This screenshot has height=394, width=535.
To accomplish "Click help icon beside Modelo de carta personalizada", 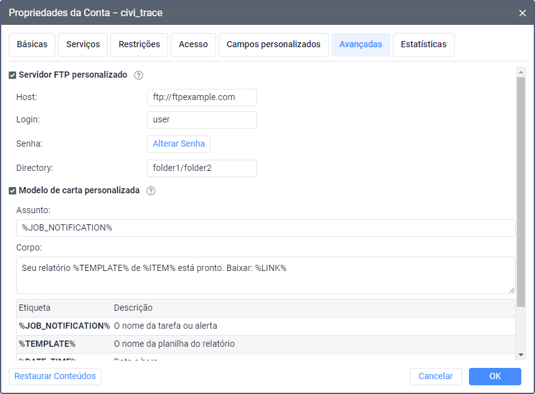I will pyautogui.click(x=151, y=191).
